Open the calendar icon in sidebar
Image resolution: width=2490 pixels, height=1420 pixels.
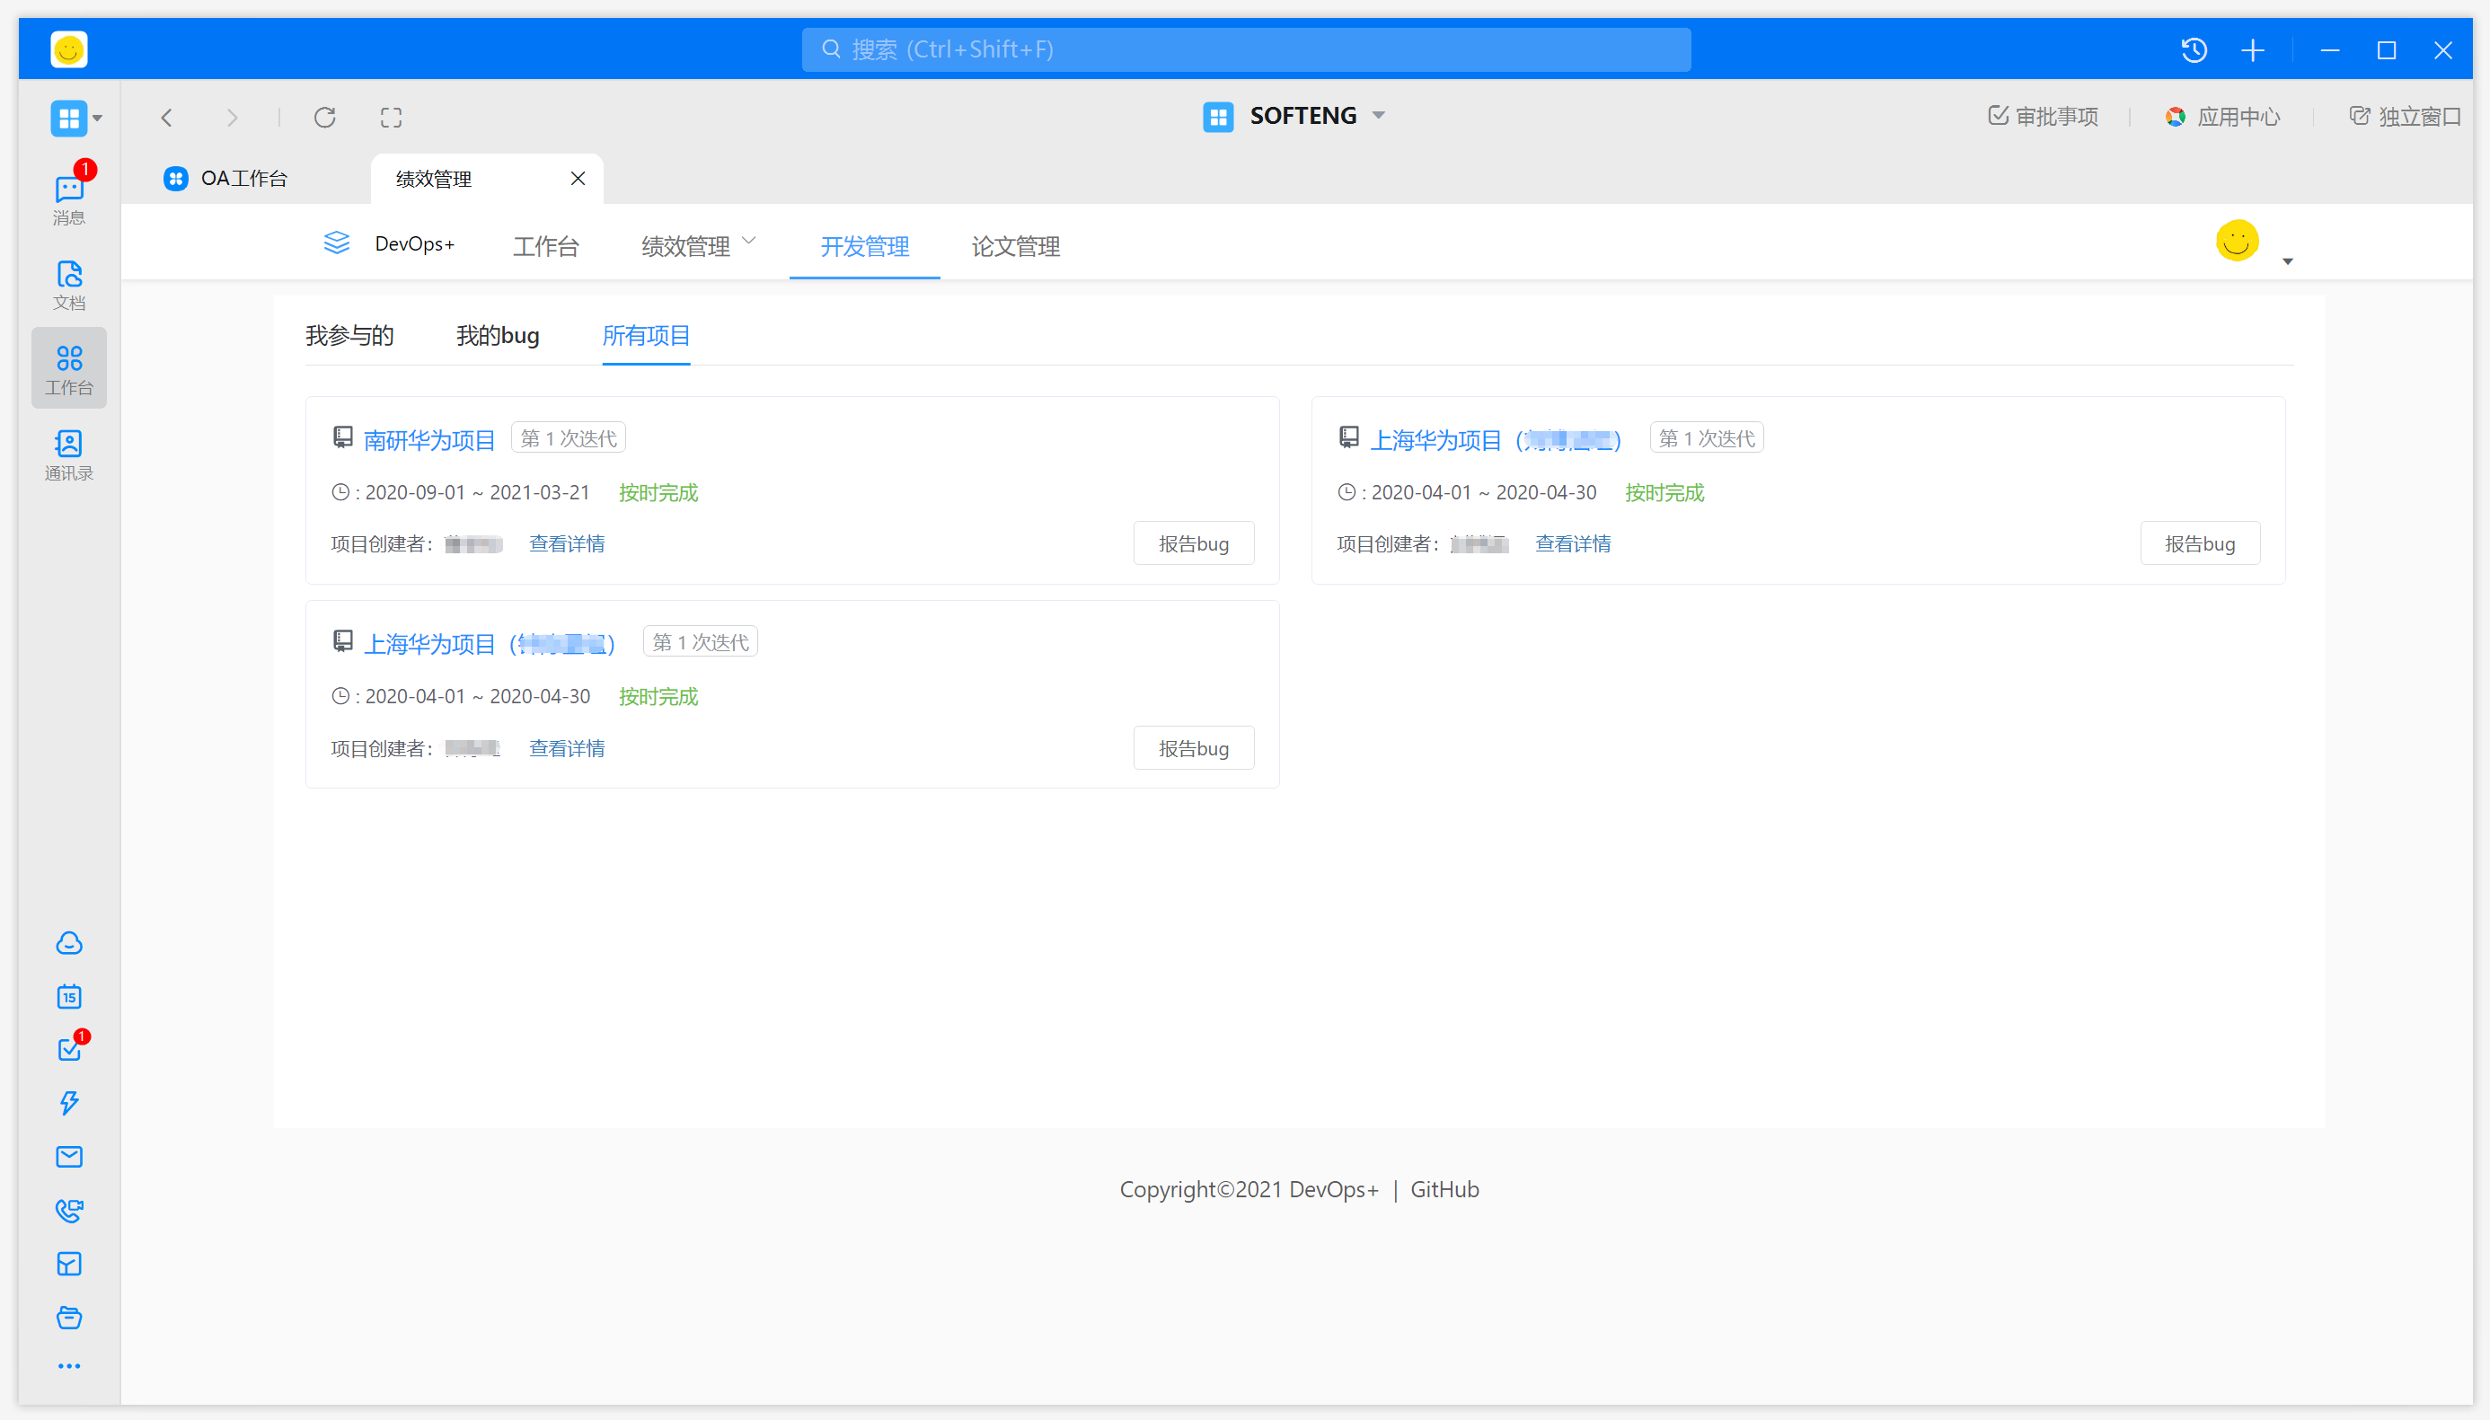point(68,997)
